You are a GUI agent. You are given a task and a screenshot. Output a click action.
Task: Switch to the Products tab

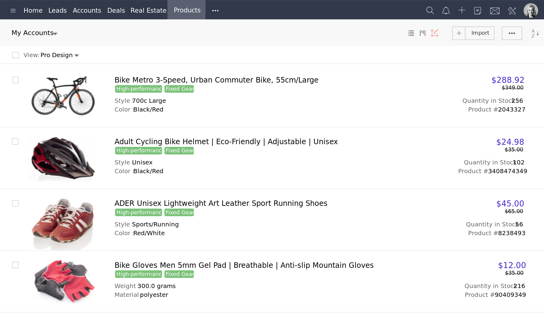(x=186, y=10)
